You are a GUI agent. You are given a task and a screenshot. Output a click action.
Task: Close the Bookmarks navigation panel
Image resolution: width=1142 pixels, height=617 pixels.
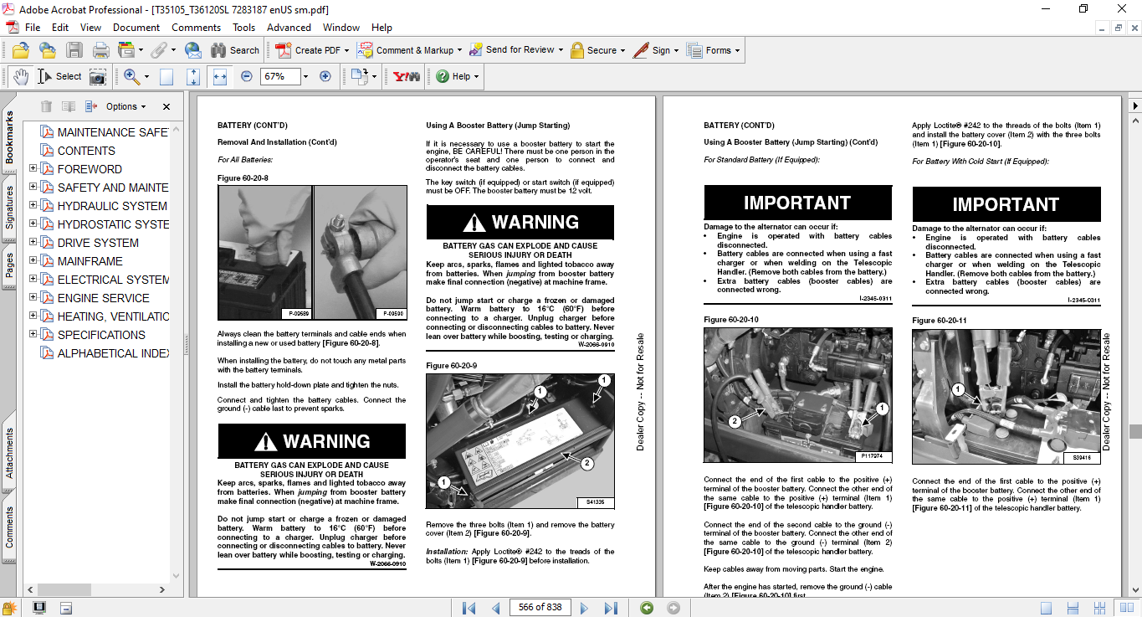[x=166, y=106]
